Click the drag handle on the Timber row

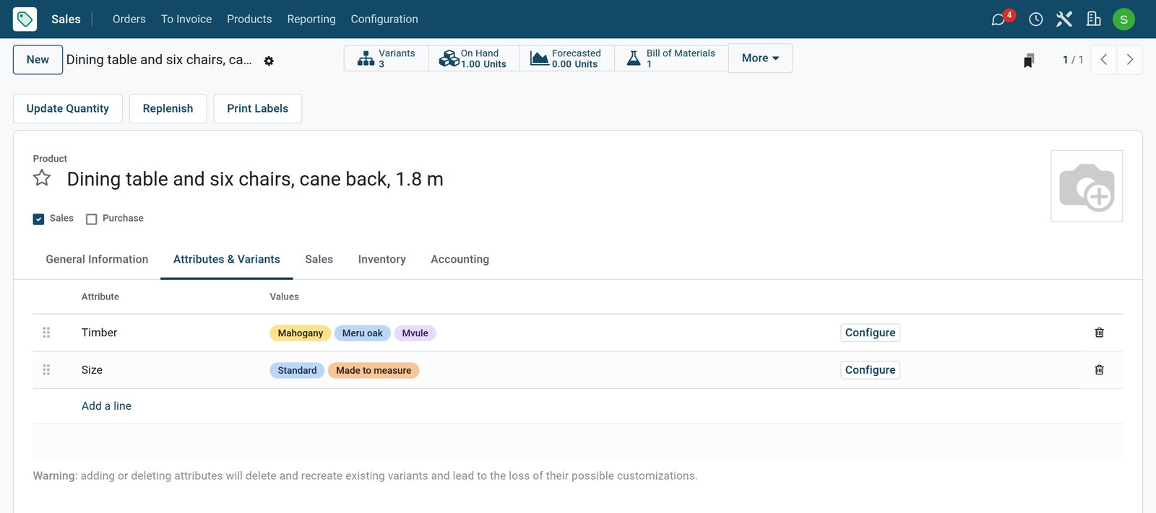46,333
